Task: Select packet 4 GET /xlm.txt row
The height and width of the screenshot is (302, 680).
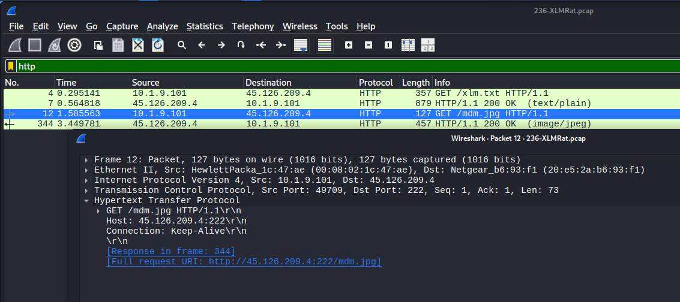Action: [x=342, y=93]
